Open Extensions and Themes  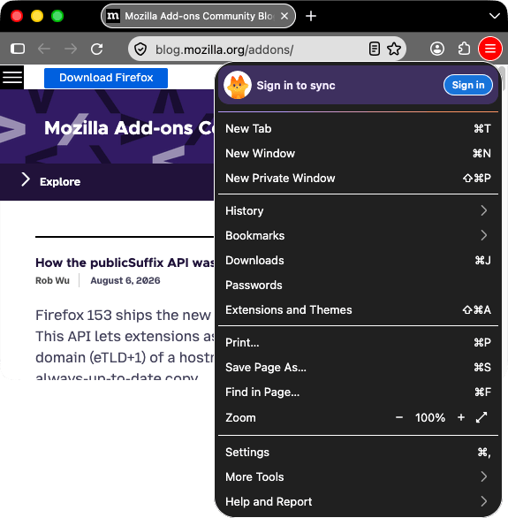358,310
